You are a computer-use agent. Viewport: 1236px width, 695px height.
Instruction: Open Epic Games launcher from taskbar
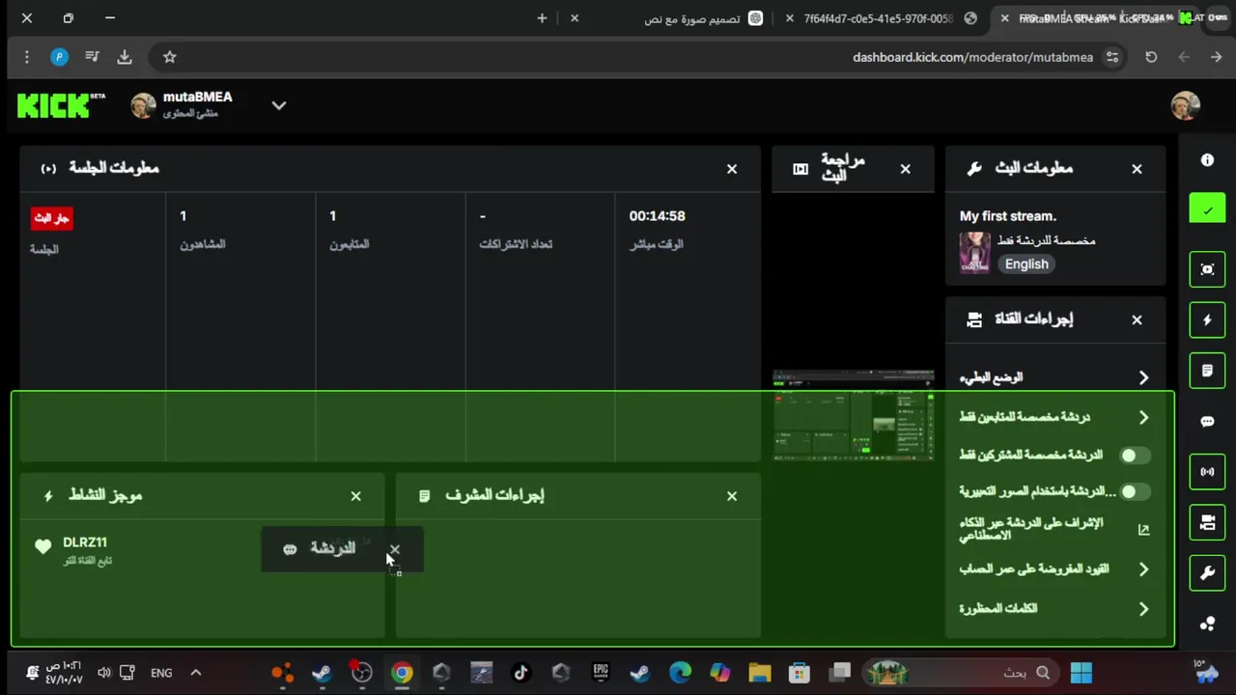point(601,673)
